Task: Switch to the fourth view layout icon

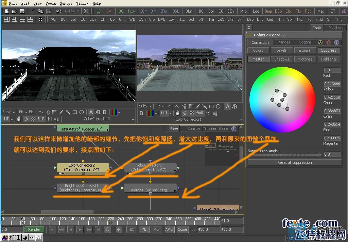Action: pos(30,19)
